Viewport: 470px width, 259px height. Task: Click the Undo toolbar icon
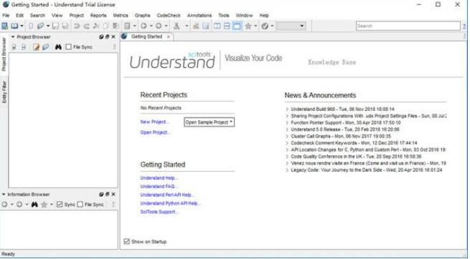pyautogui.click(x=77, y=26)
